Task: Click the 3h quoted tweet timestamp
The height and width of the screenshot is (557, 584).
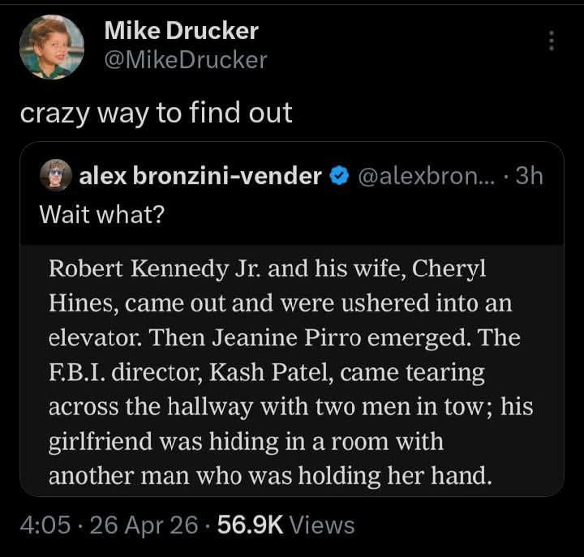Action: pos(529,175)
